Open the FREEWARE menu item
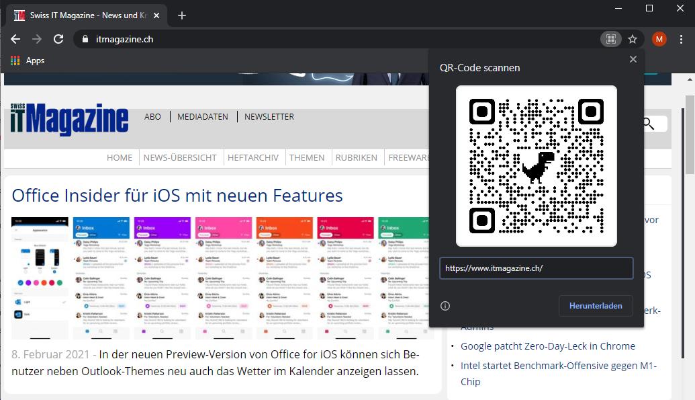695x400 pixels. click(x=408, y=157)
